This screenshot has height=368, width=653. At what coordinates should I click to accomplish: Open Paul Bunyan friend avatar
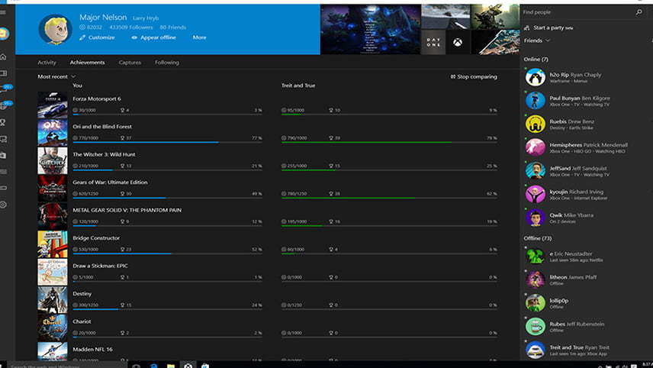[x=536, y=101]
